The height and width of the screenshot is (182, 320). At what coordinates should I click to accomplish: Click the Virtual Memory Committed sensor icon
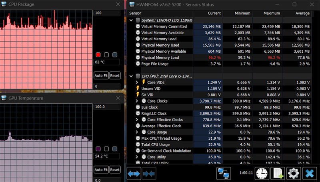[x=138, y=26]
